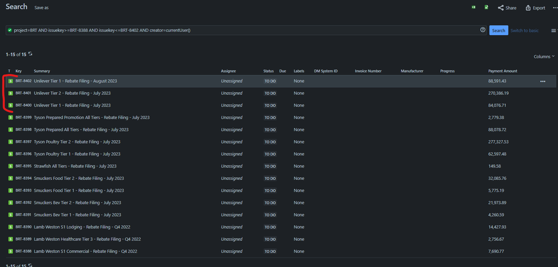Open the Columns dropdown
This screenshot has height=267, width=558.
click(544, 56)
